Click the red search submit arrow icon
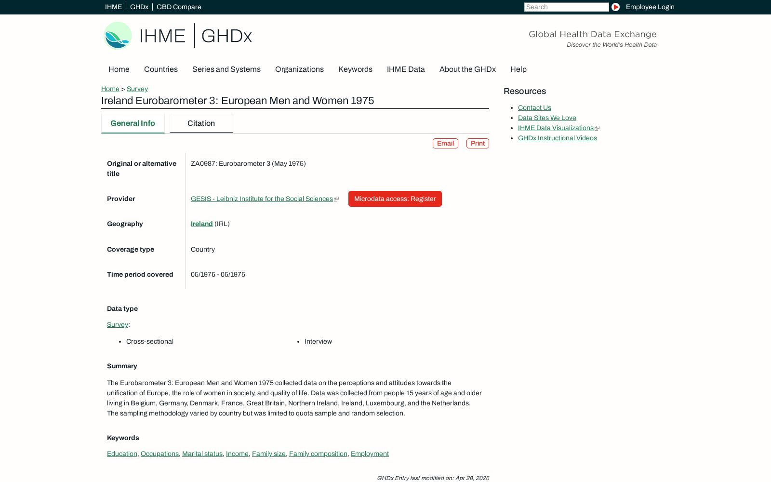The image size is (771, 482). tap(615, 7)
